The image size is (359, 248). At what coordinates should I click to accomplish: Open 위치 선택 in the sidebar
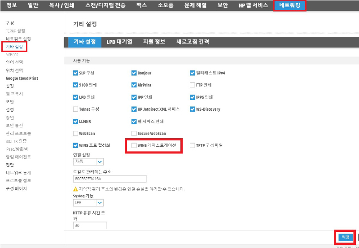(14, 70)
